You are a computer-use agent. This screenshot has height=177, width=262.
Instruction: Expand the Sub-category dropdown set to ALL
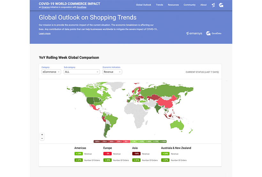click(81, 72)
